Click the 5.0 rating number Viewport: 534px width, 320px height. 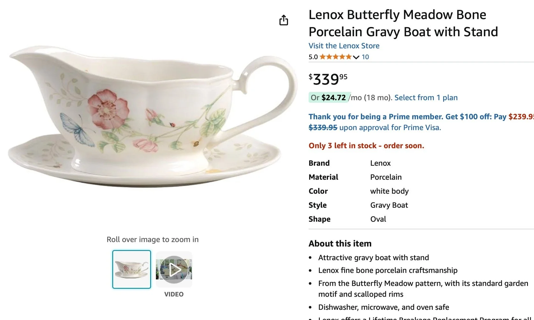313,57
